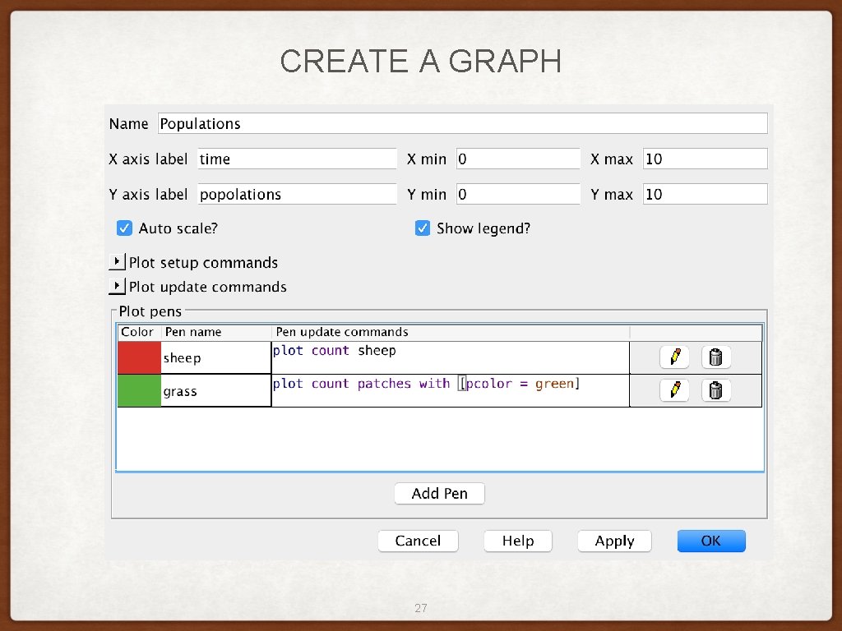This screenshot has height=631, width=842.
Task: Apply the plot changes
Action: (613, 541)
